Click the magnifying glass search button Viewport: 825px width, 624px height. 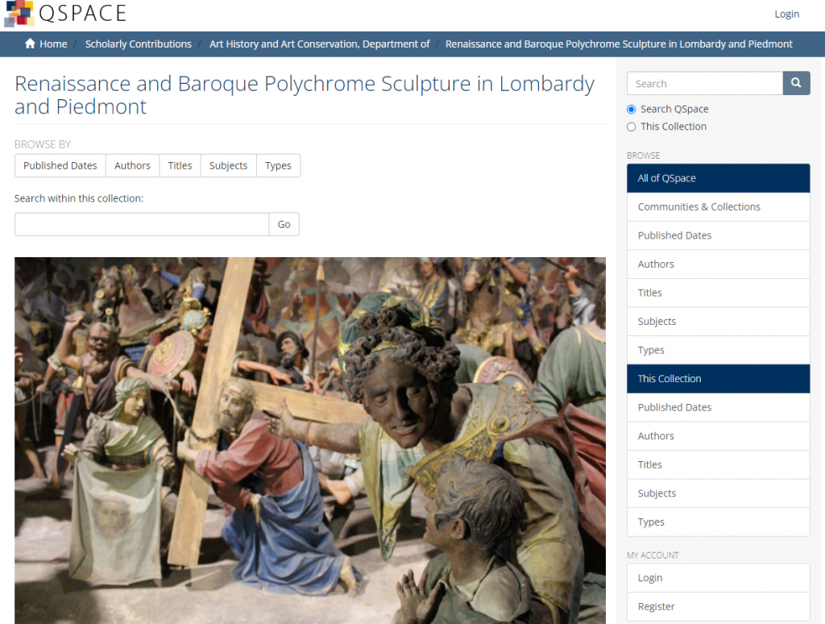796,83
